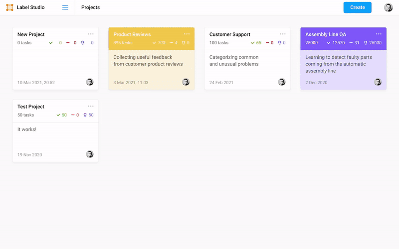Click the lightbulb icon on Customer Support card
The image size is (399, 249).
(x=280, y=43)
